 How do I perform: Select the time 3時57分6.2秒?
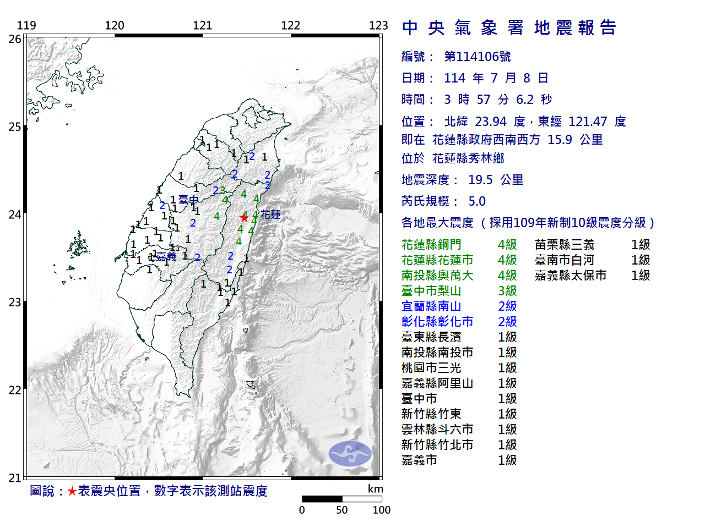pos(498,100)
